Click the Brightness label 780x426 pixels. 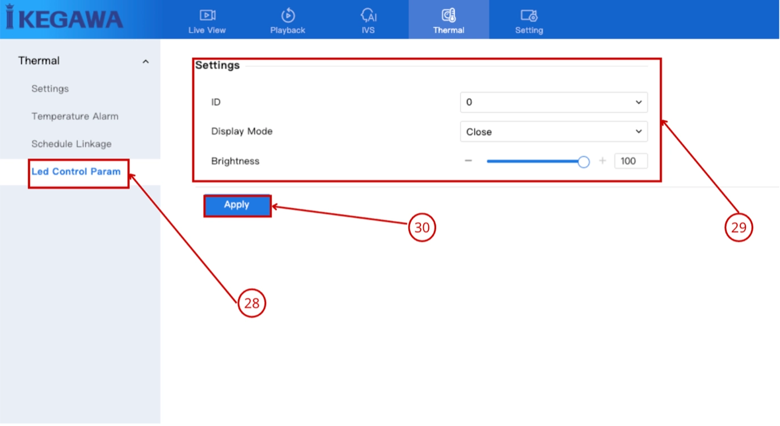point(235,161)
